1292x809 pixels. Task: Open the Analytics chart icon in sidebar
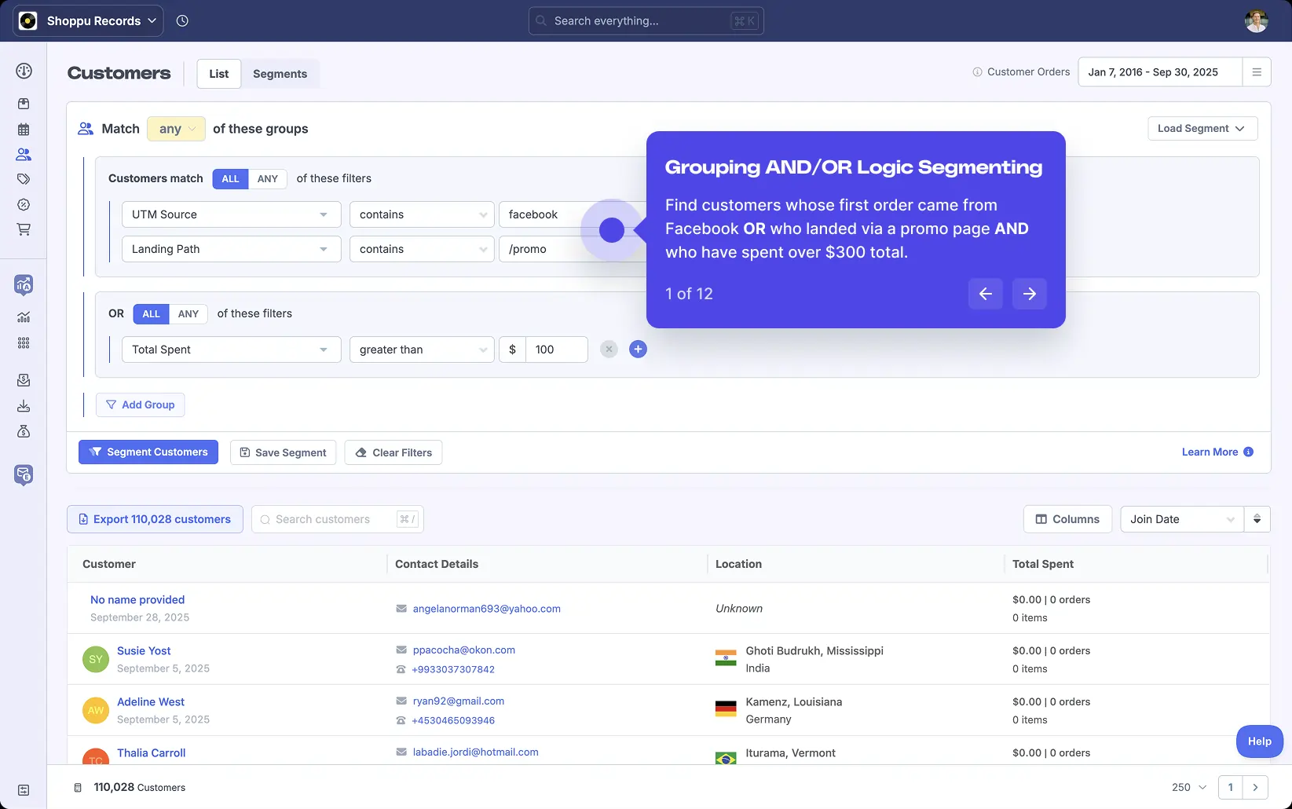[24, 317]
